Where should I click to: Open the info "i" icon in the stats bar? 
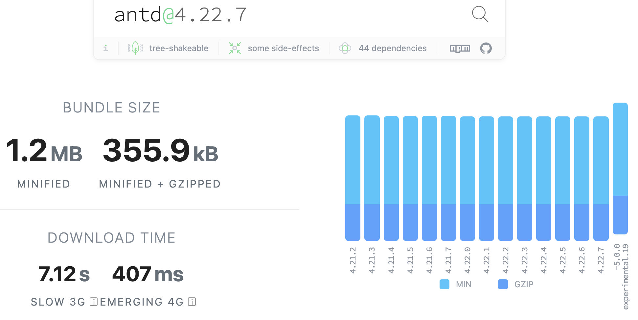click(106, 48)
